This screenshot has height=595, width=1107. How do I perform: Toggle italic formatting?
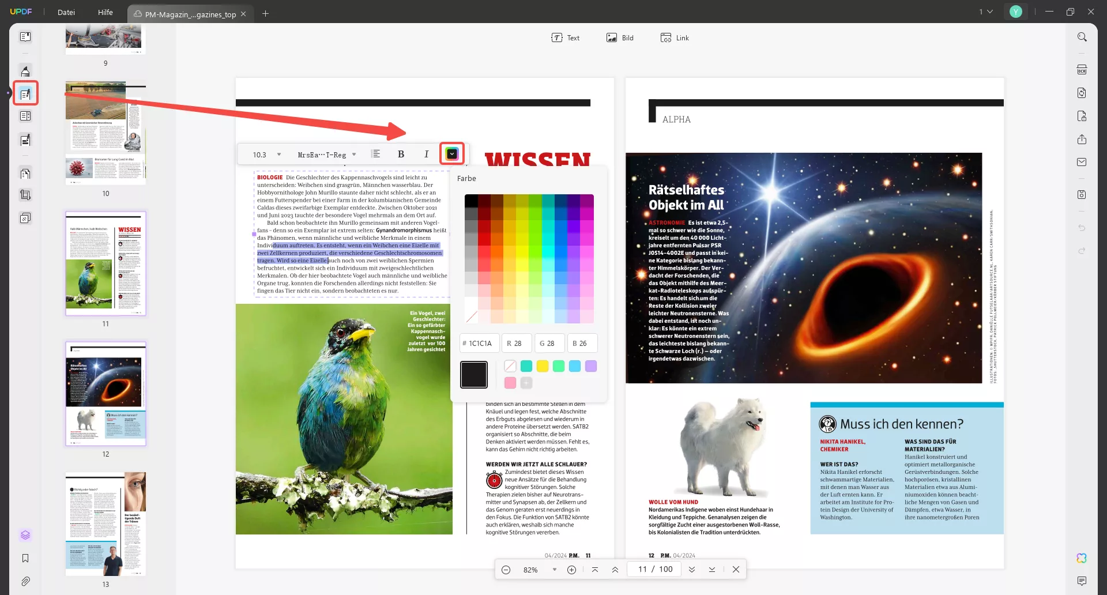[426, 154]
